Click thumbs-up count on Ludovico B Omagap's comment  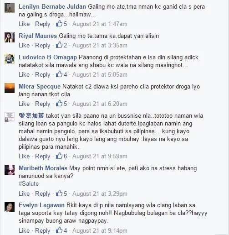[x=65, y=74]
